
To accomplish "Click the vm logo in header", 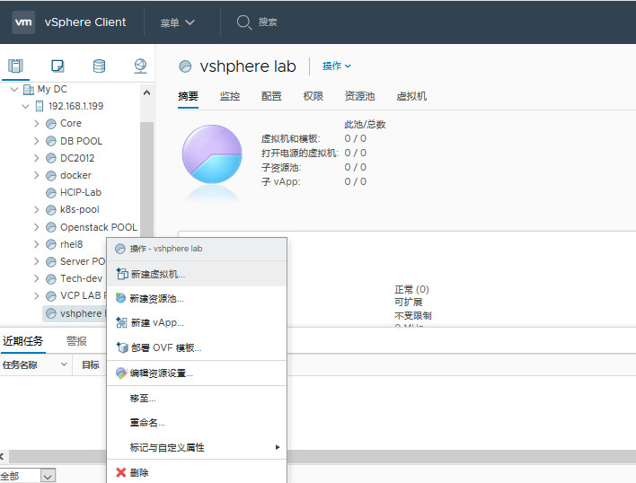I will click(23, 22).
